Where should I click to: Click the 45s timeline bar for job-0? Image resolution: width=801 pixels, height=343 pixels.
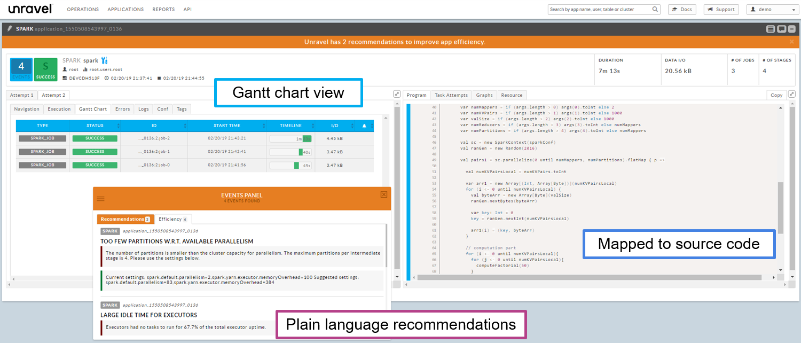coord(290,165)
